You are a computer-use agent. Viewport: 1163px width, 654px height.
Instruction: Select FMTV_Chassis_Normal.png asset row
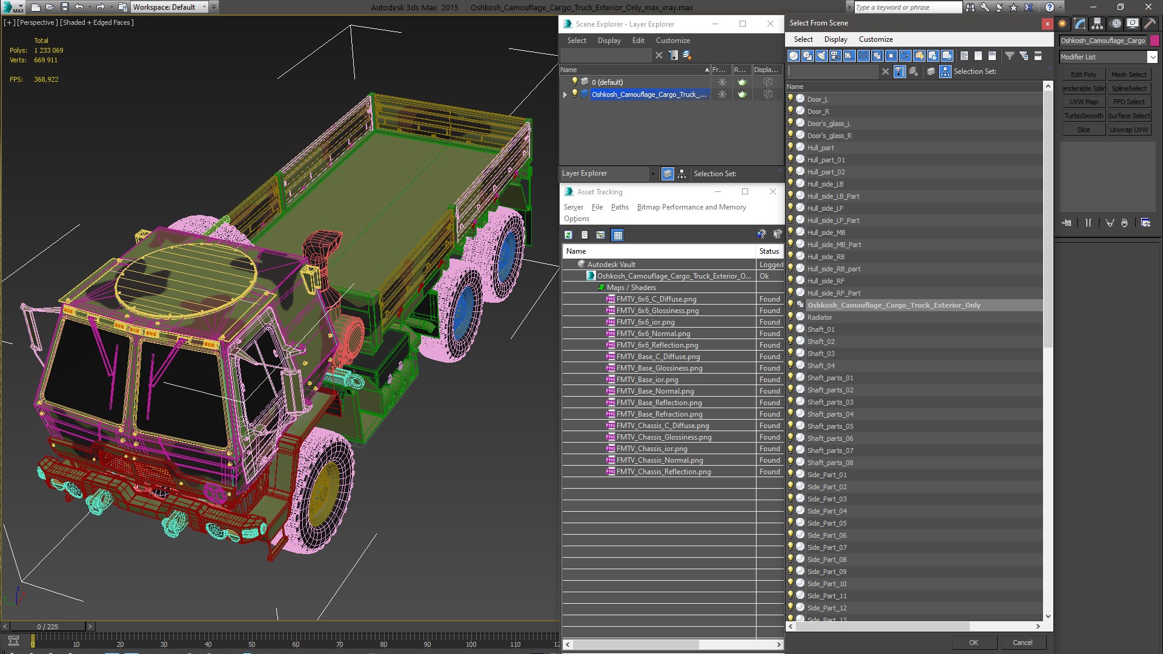click(660, 460)
